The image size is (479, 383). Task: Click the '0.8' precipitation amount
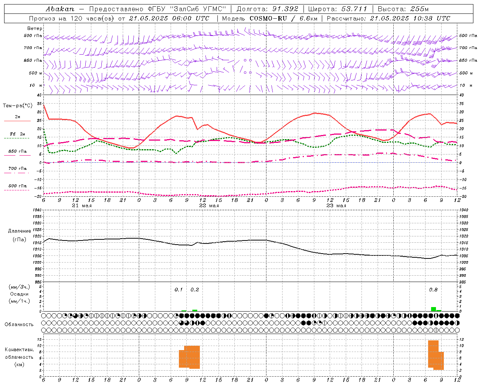click(x=433, y=290)
